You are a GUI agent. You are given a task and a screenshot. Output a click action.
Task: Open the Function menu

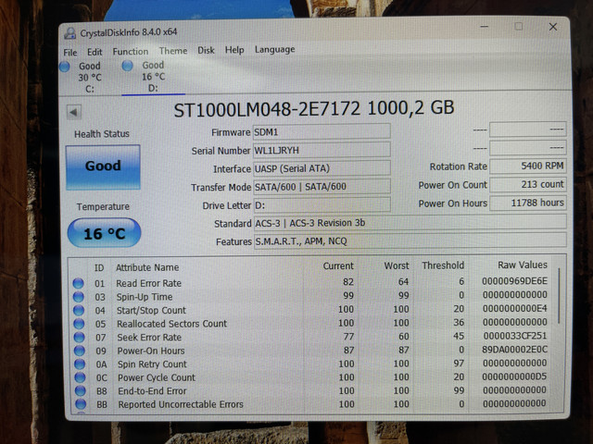(131, 52)
